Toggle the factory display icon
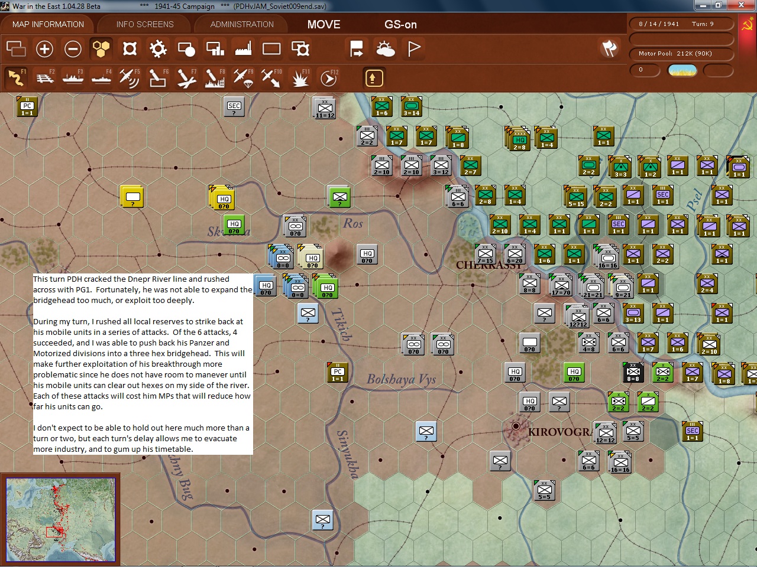 point(243,48)
